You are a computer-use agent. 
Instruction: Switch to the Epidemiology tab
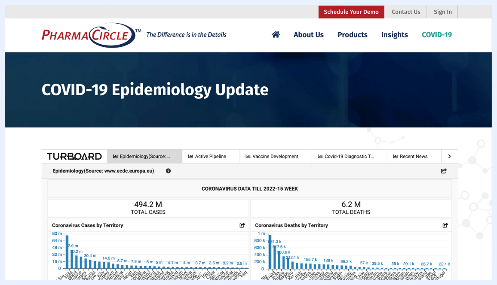144,156
